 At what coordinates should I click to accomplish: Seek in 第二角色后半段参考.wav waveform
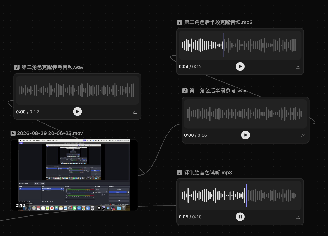246,114
